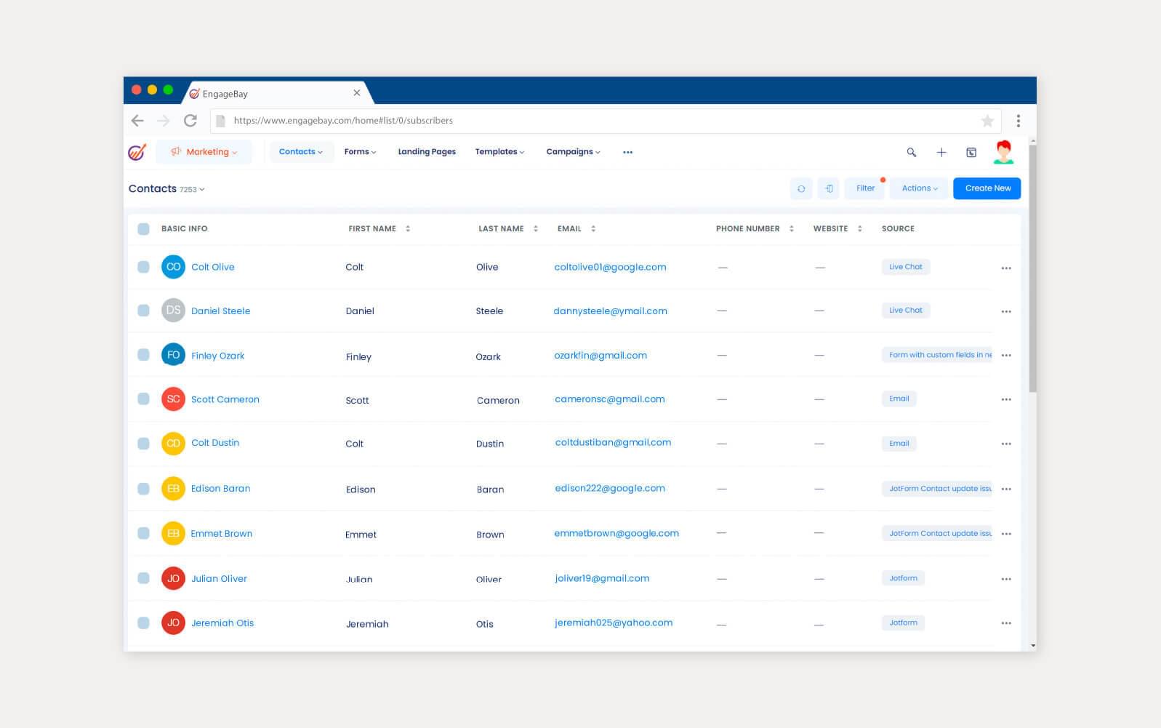The image size is (1161, 728).
Task: Open the Actions dropdown
Action: [919, 188]
